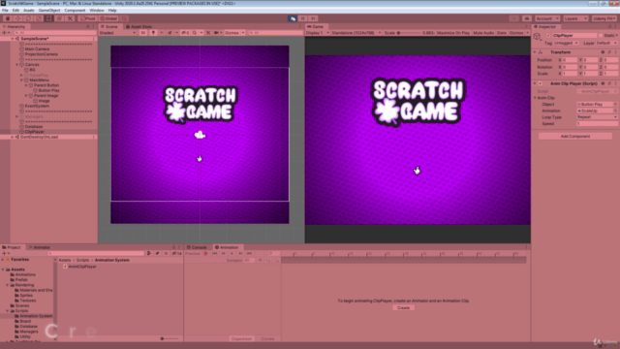Screen dimensions: 620x349
Task: Toggle scene audio icon in Scene toolbar
Action: point(162,33)
